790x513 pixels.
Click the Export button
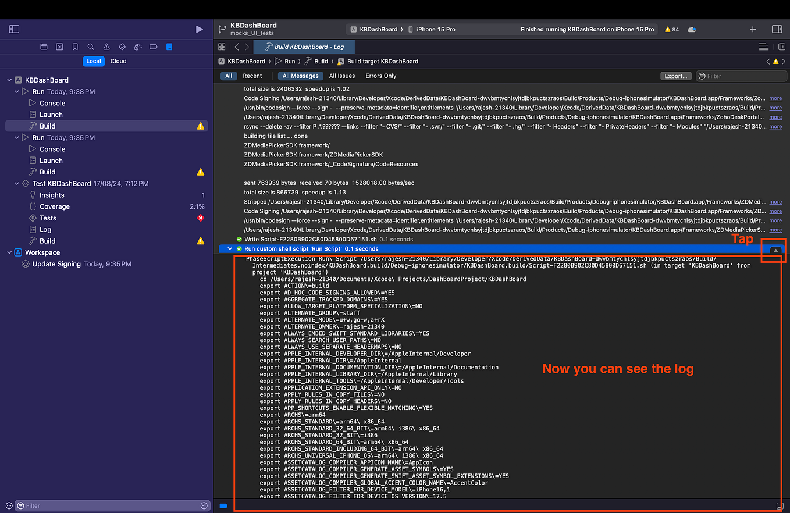click(x=675, y=76)
